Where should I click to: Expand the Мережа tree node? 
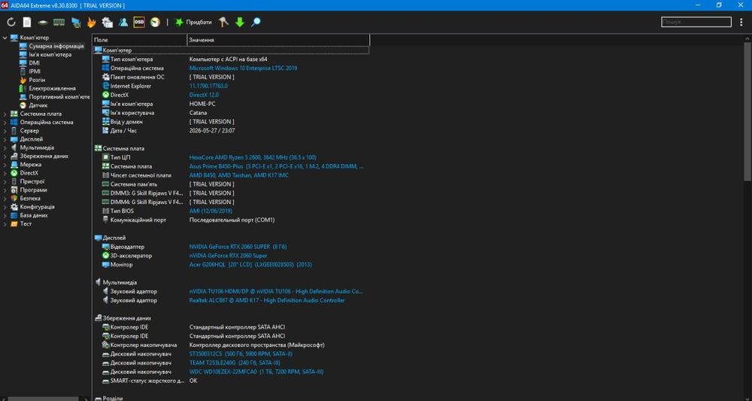click(x=5, y=165)
